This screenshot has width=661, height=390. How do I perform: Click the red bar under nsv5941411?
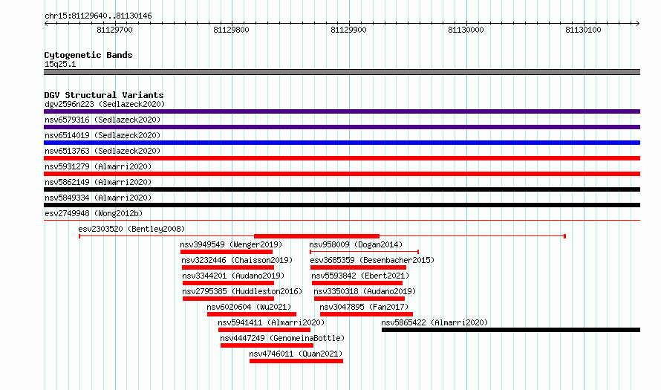[264, 330]
